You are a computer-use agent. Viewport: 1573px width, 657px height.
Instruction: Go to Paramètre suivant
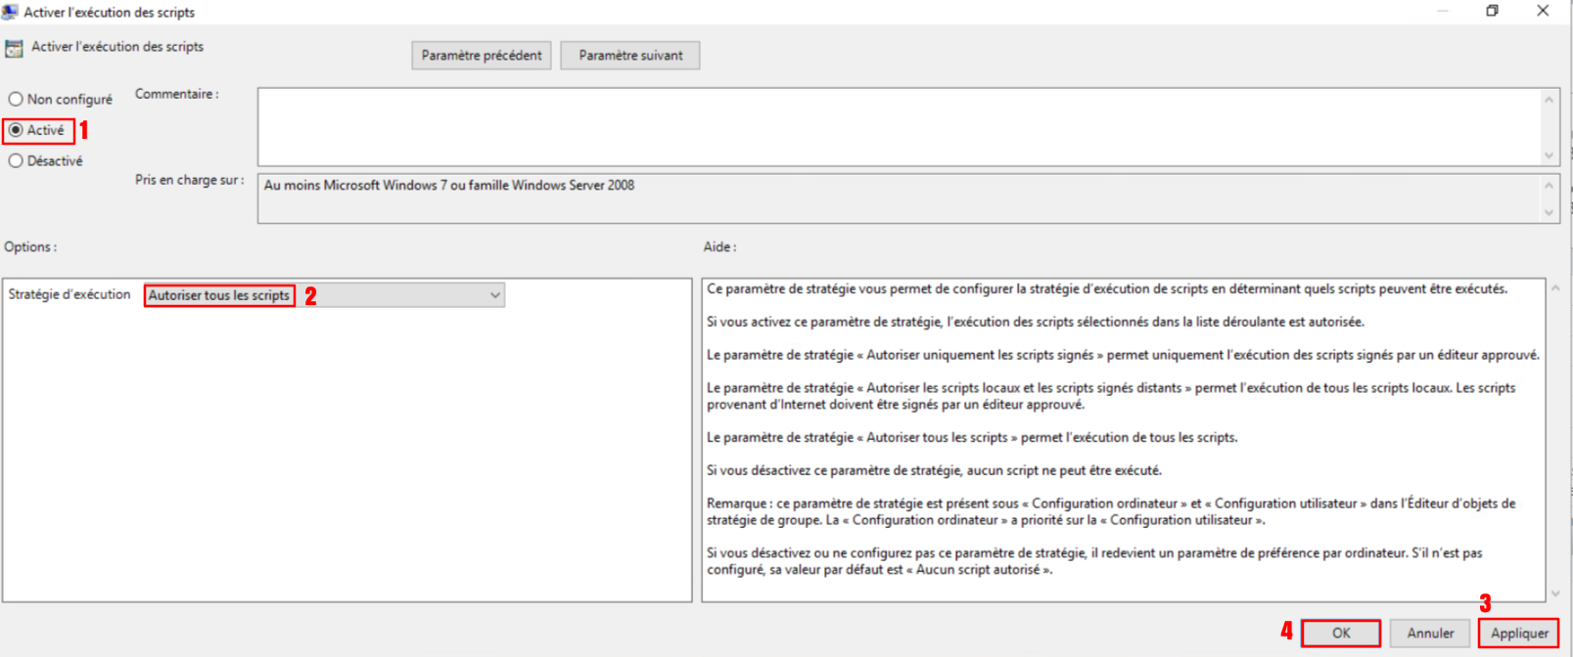click(630, 56)
